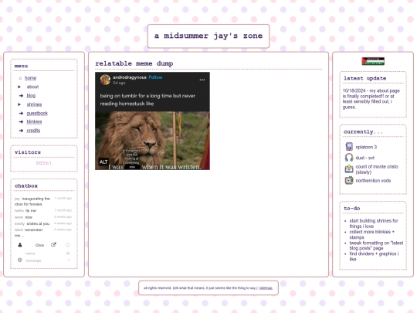Click the androdragynous username
417x313 pixels.
pyautogui.click(x=130, y=77)
